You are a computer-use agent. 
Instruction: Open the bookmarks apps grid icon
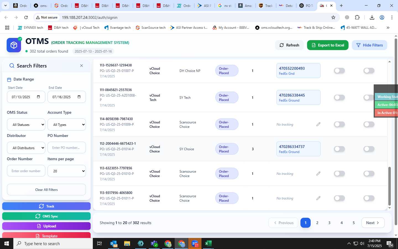[7, 28]
